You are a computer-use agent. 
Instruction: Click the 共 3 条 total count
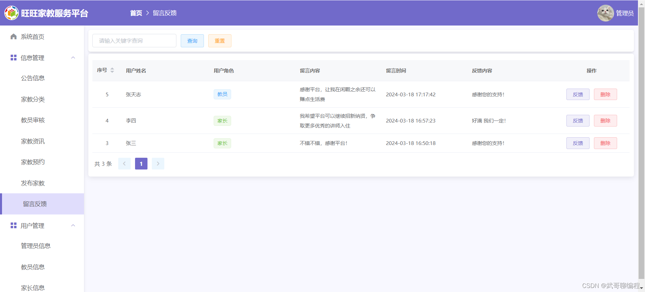coord(103,164)
